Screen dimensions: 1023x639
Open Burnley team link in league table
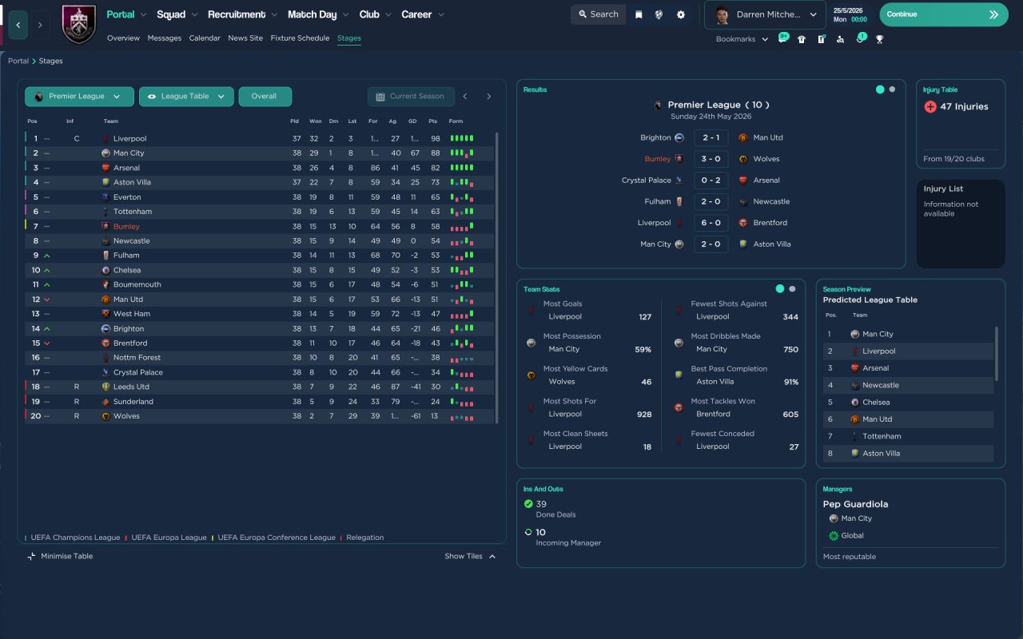(126, 227)
